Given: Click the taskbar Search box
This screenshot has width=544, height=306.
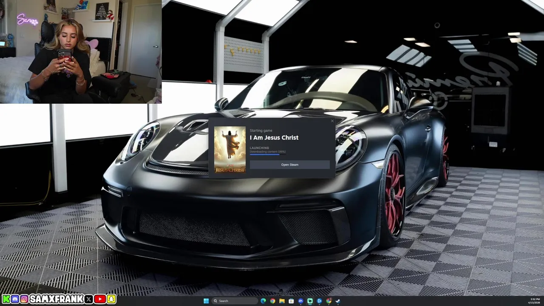Looking at the screenshot, I should [235, 301].
